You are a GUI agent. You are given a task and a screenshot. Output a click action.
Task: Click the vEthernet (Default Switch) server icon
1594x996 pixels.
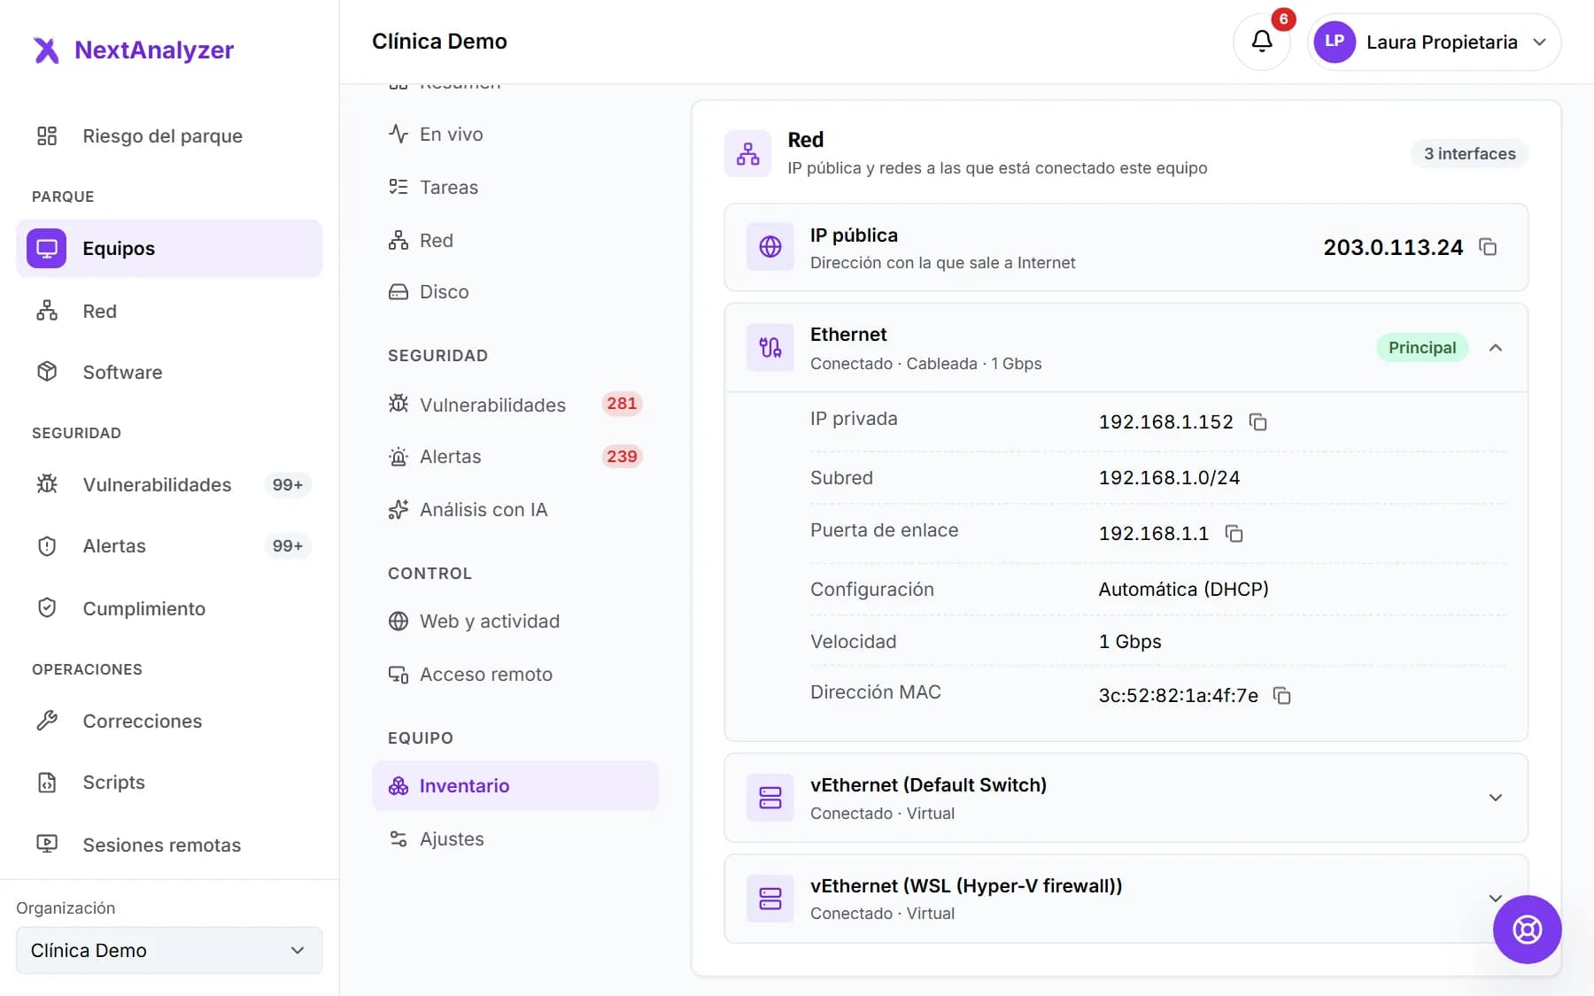tap(770, 798)
